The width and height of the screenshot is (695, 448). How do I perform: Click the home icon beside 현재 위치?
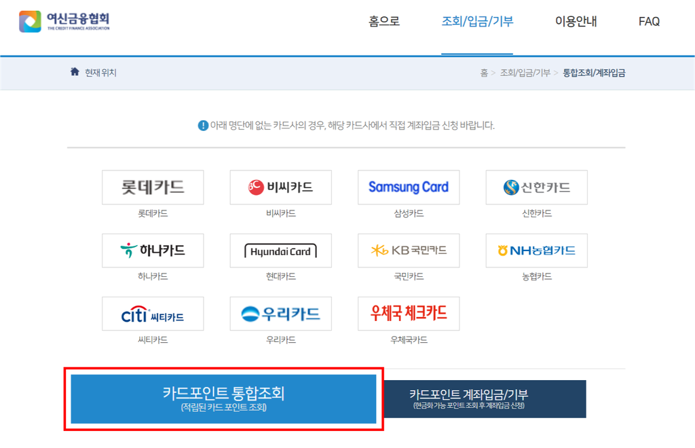tap(75, 72)
